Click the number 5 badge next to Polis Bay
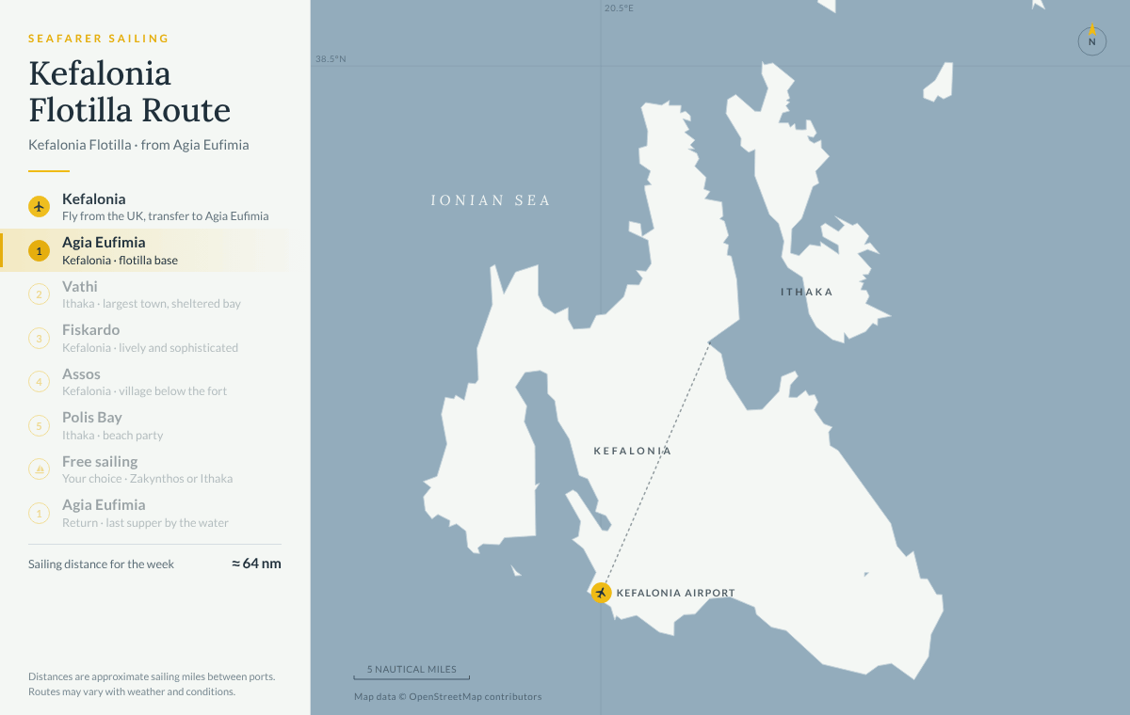The height and width of the screenshot is (715, 1130). click(39, 425)
